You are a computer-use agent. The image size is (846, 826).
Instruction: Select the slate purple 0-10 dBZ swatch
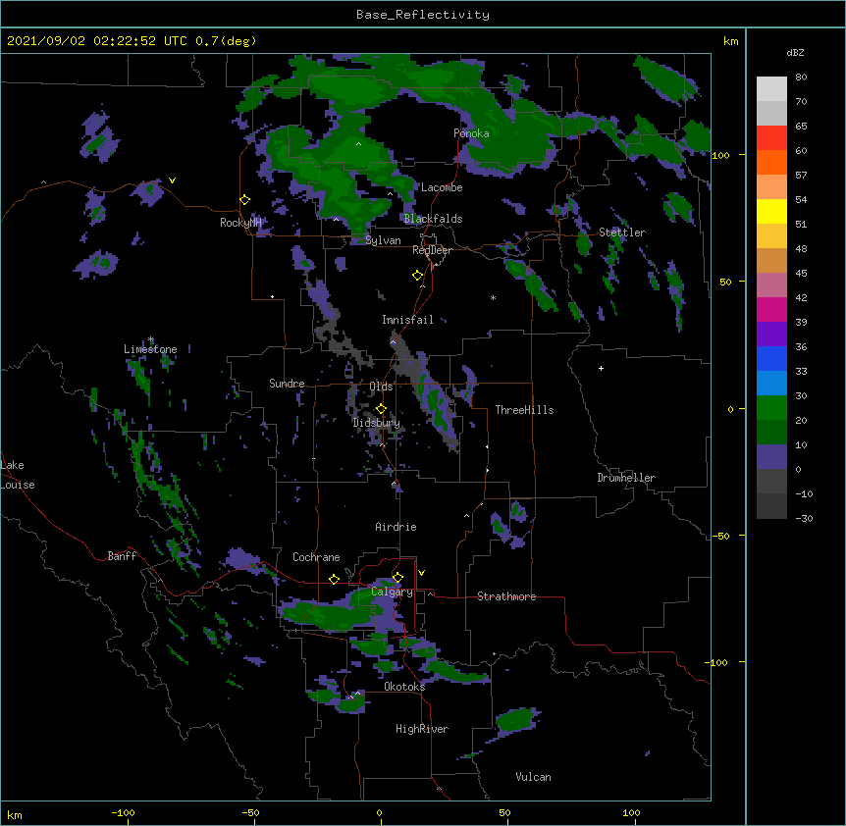[771, 457]
